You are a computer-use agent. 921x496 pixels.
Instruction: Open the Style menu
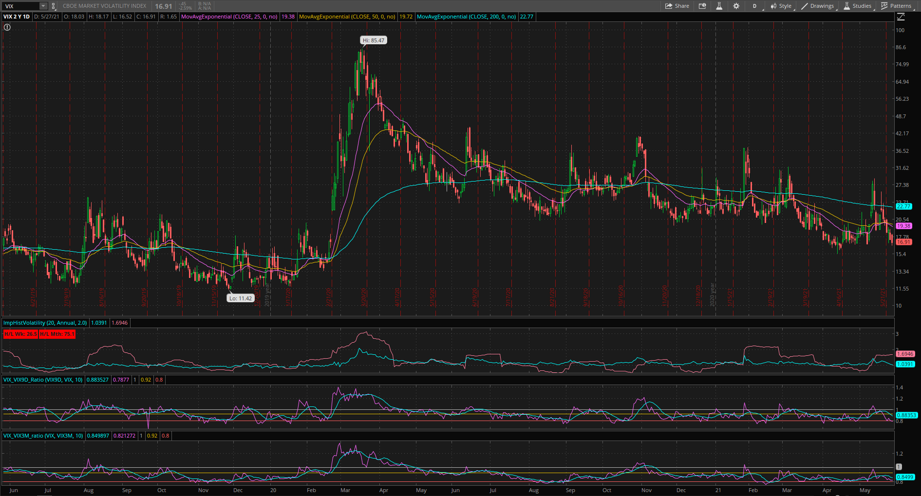coord(781,6)
